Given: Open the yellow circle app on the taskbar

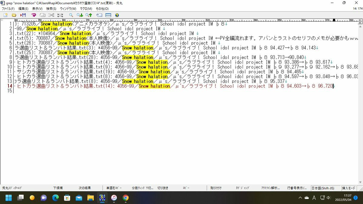Looking at the screenshot, I should click(x=32, y=198).
